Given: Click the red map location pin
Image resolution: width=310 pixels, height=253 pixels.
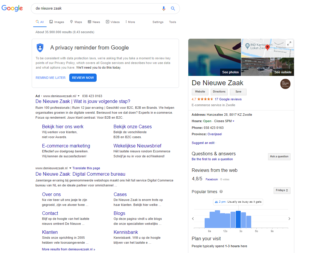Looking at the screenshot, I should [x=267, y=47].
